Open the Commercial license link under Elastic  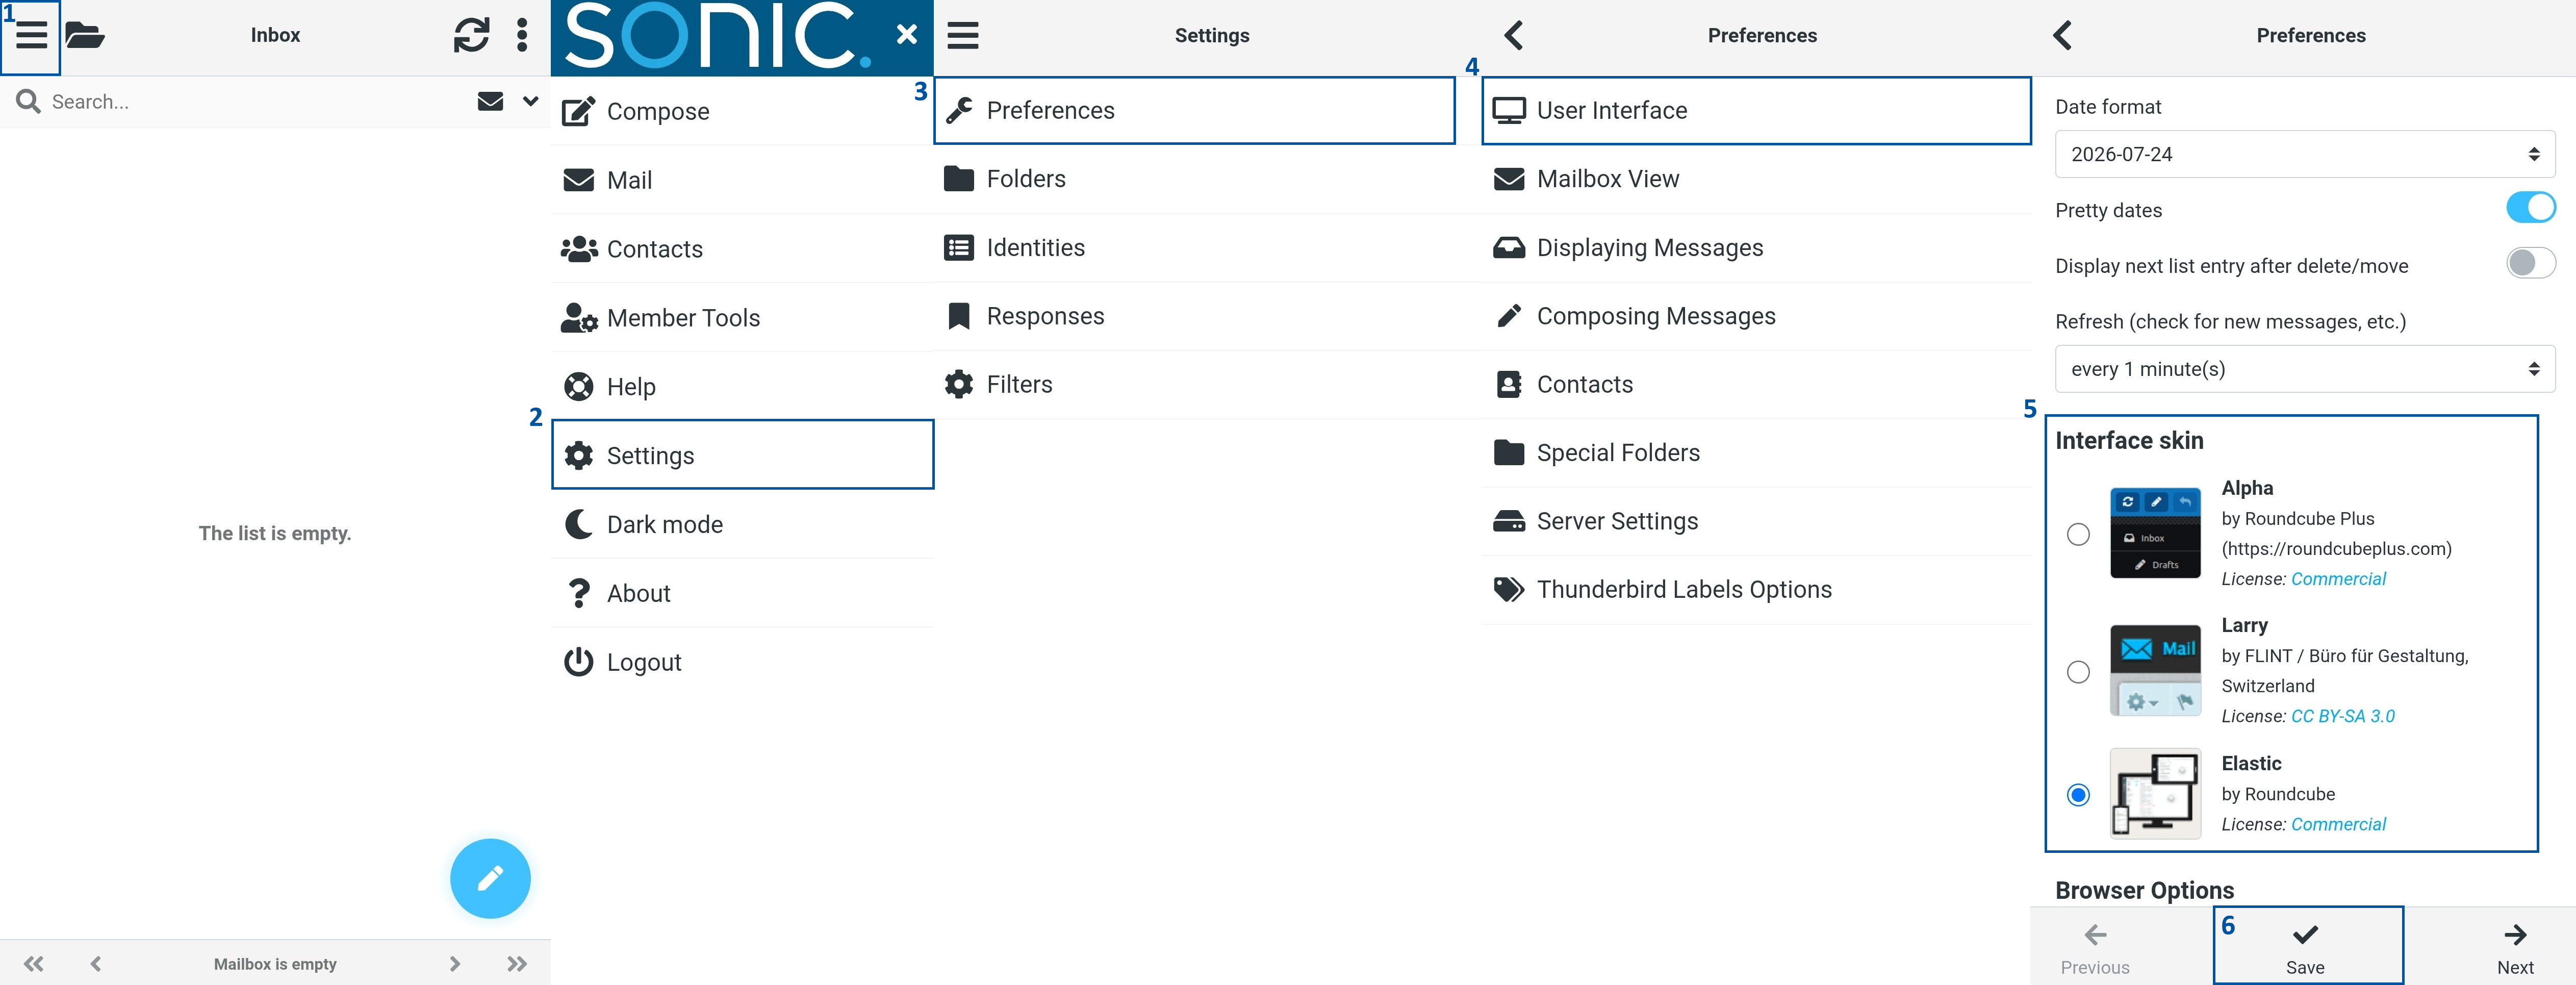2338,824
